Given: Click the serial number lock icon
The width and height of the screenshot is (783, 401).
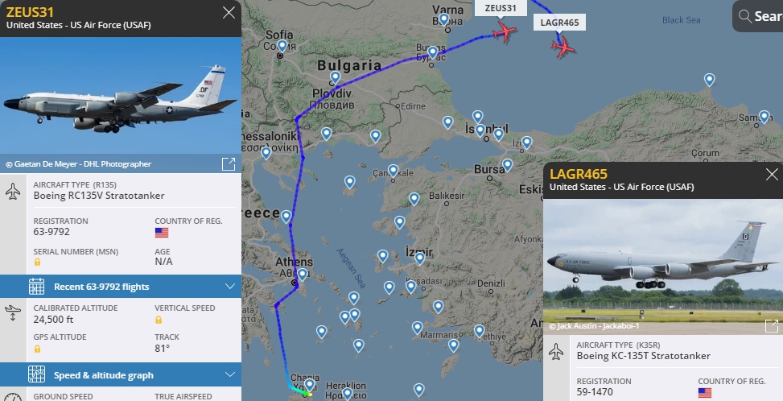Looking at the screenshot, I should pos(37,263).
